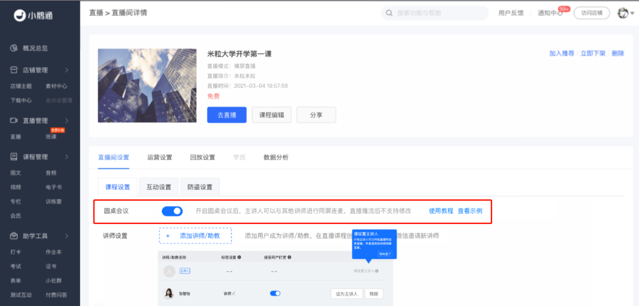This screenshot has height=306, width=639.
Task: Click the 删除 link
Action: tap(618, 54)
